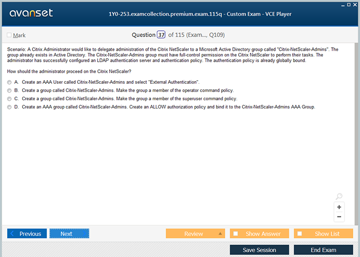Click End Exam button
This screenshot has height=257, width=360.
point(323,250)
